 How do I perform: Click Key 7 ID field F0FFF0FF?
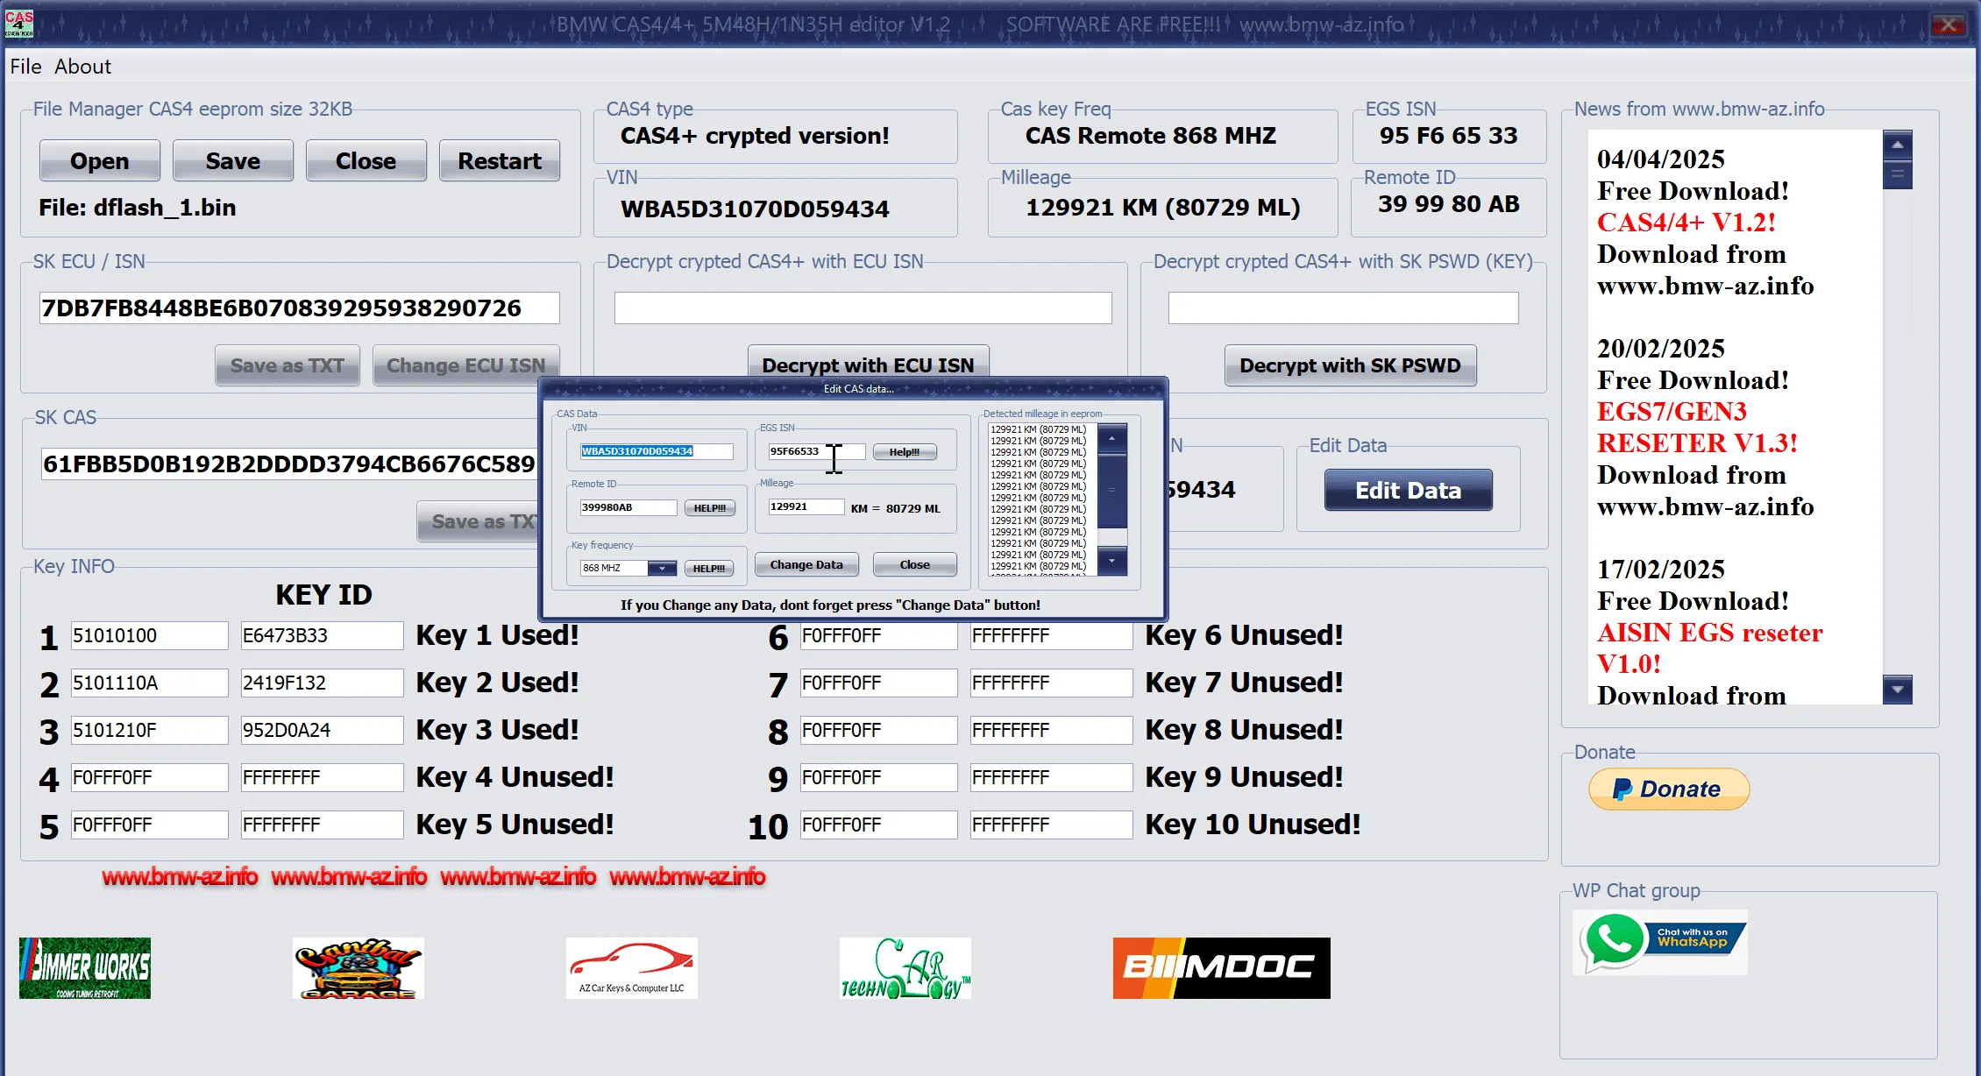878,683
